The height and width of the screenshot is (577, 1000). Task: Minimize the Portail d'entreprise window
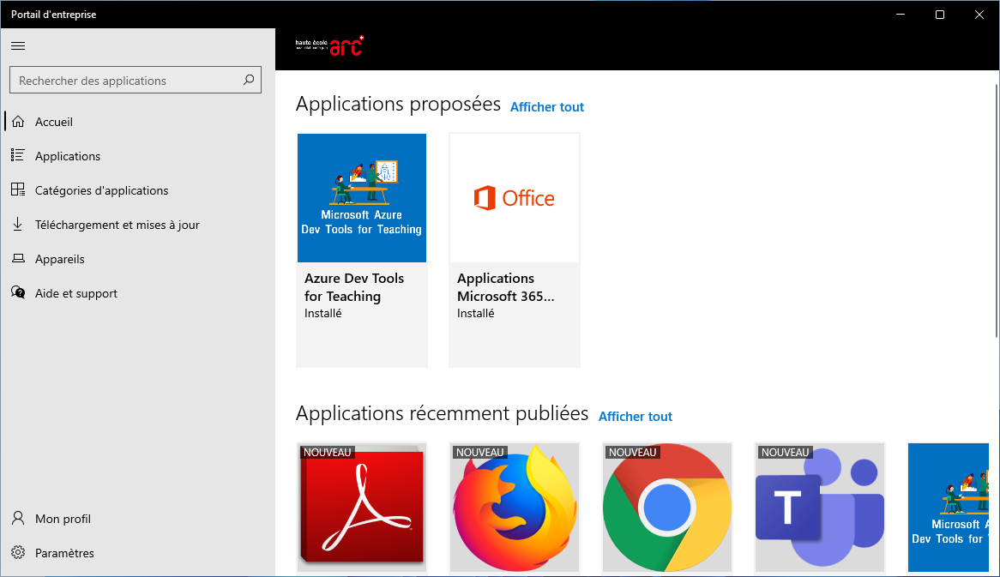tap(901, 14)
